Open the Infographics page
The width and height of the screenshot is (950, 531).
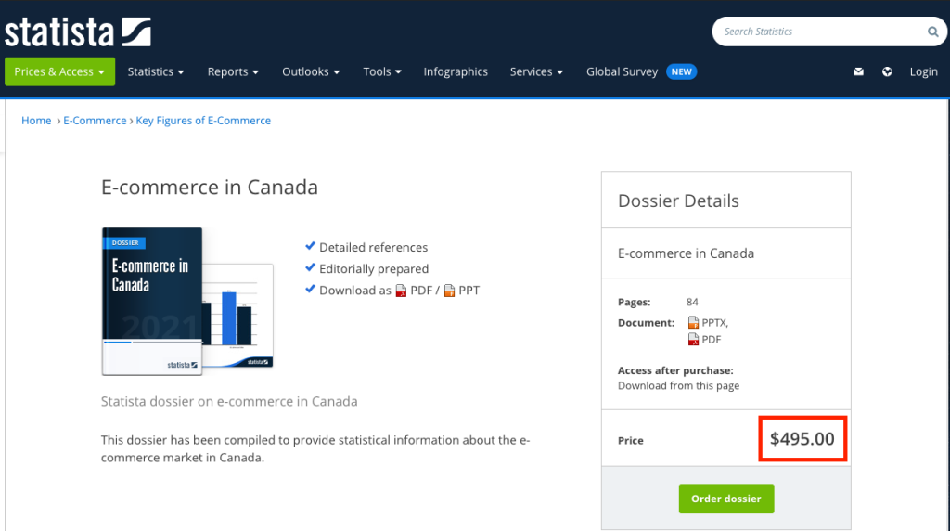point(456,71)
